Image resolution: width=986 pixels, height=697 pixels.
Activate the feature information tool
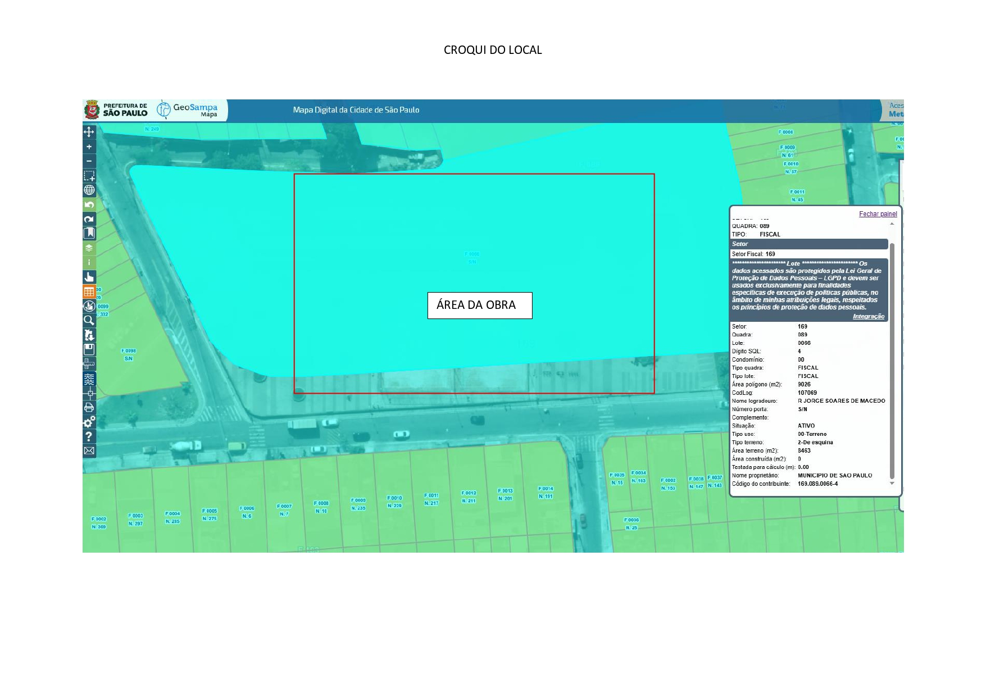[89, 262]
